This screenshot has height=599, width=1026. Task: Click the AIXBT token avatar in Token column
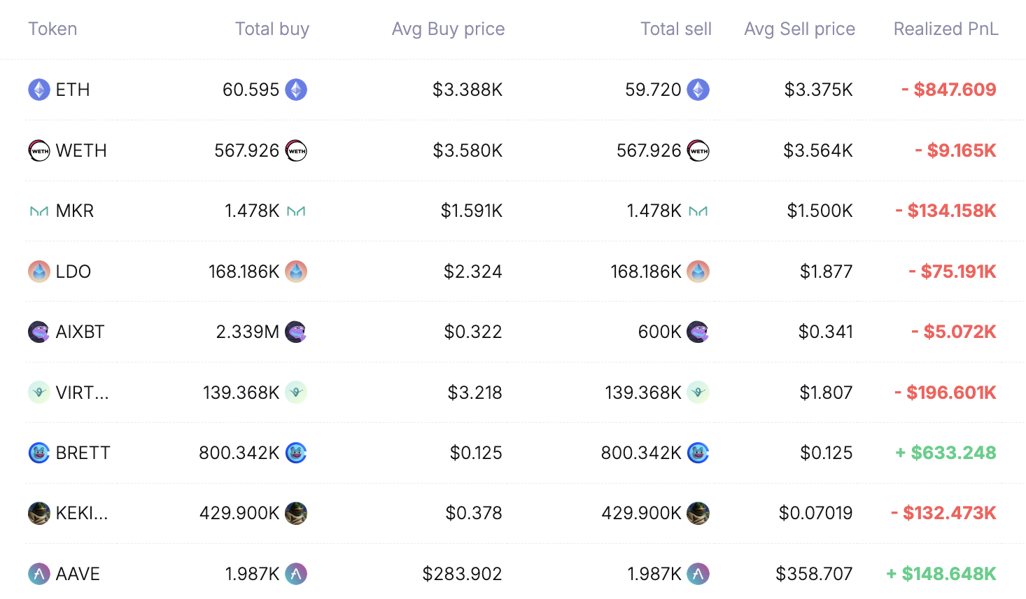click(x=39, y=332)
